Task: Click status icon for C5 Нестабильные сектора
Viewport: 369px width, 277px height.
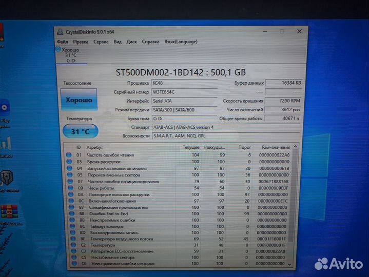Action: click(74, 257)
